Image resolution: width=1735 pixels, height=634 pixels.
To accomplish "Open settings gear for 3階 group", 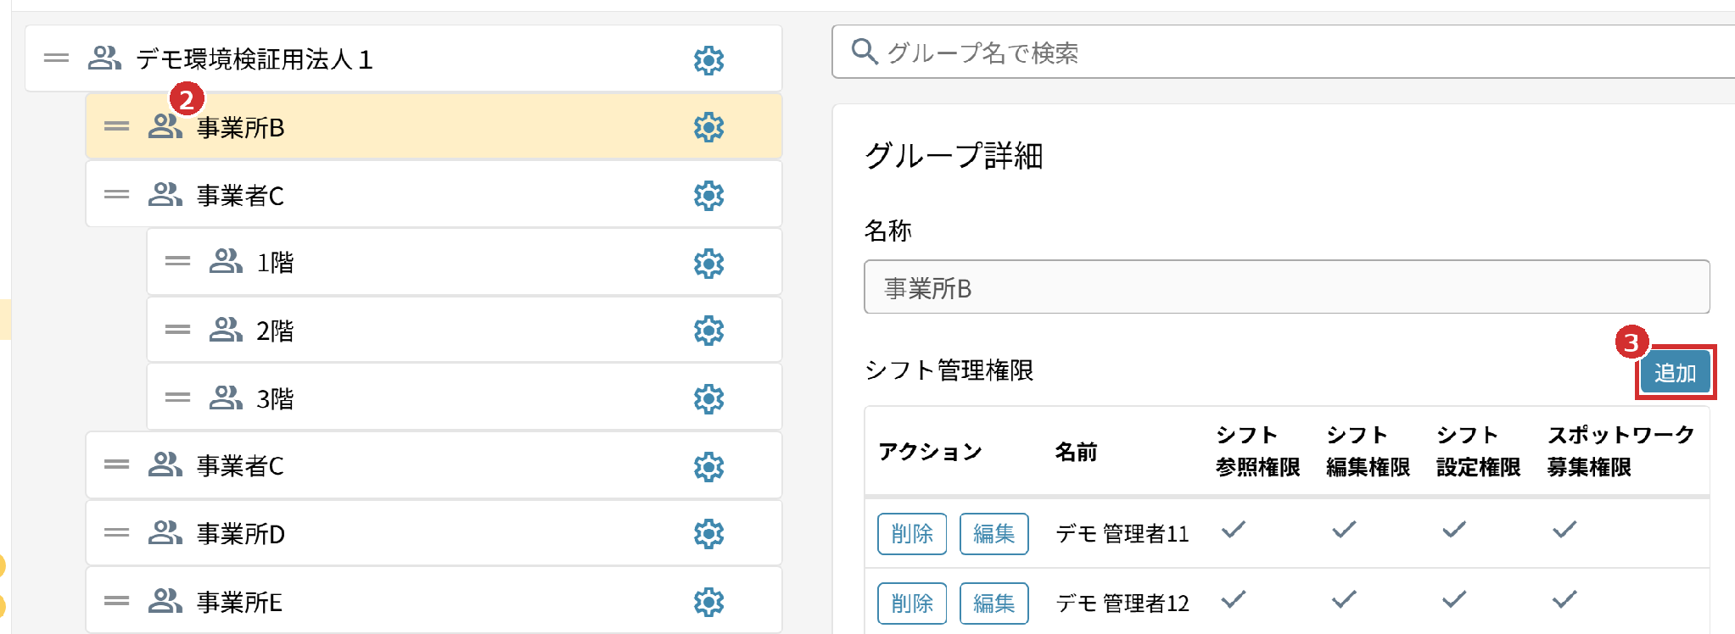I will 708,398.
